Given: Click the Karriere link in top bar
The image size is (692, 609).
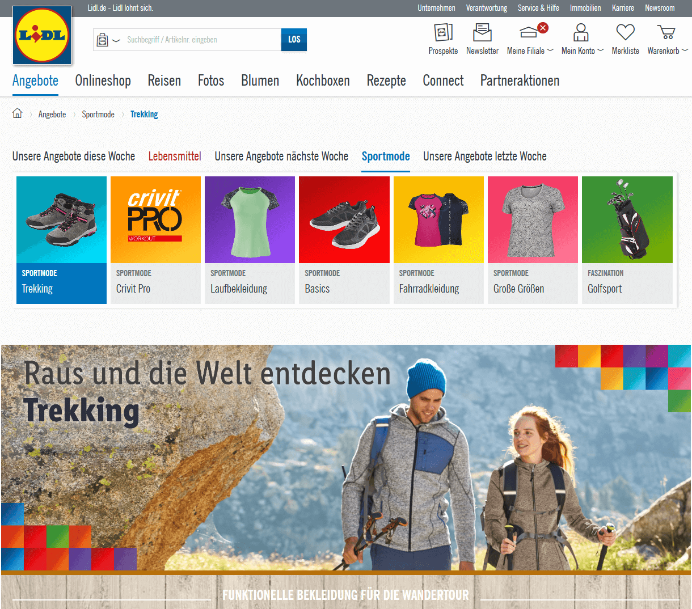Looking at the screenshot, I should pyautogui.click(x=623, y=8).
